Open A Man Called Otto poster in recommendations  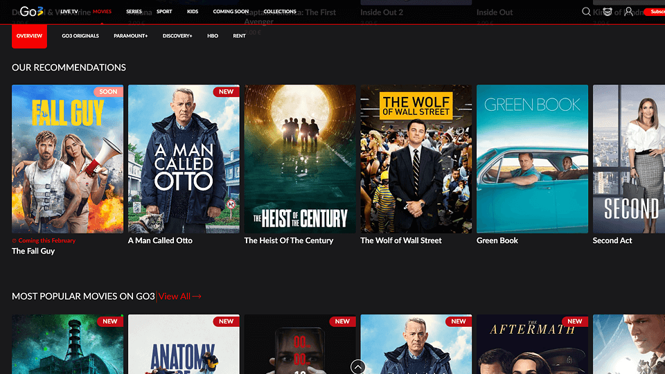point(184,159)
